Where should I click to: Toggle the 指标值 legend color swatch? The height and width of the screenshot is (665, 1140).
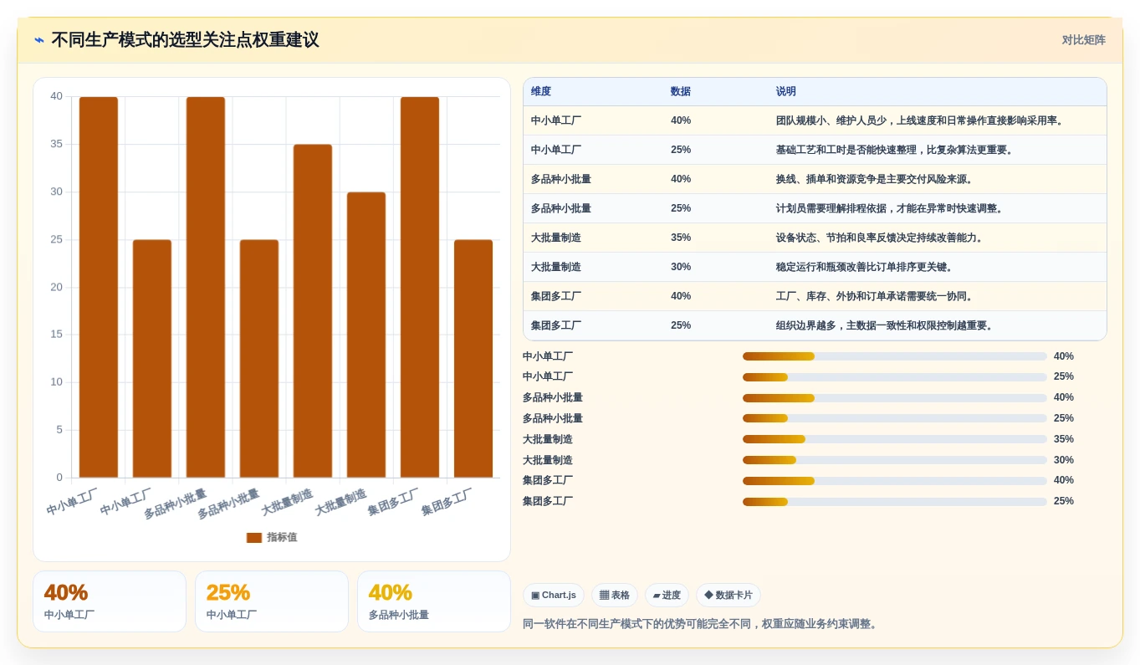(x=254, y=538)
